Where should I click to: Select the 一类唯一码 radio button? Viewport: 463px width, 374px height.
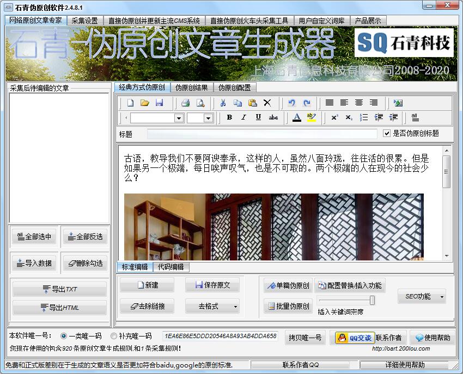coord(64,336)
